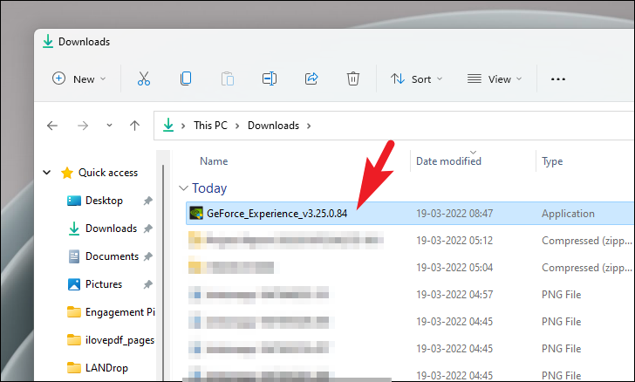The width and height of the screenshot is (635, 382).
Task: Sort by the Date modified column header
Action: pos(448,161)
